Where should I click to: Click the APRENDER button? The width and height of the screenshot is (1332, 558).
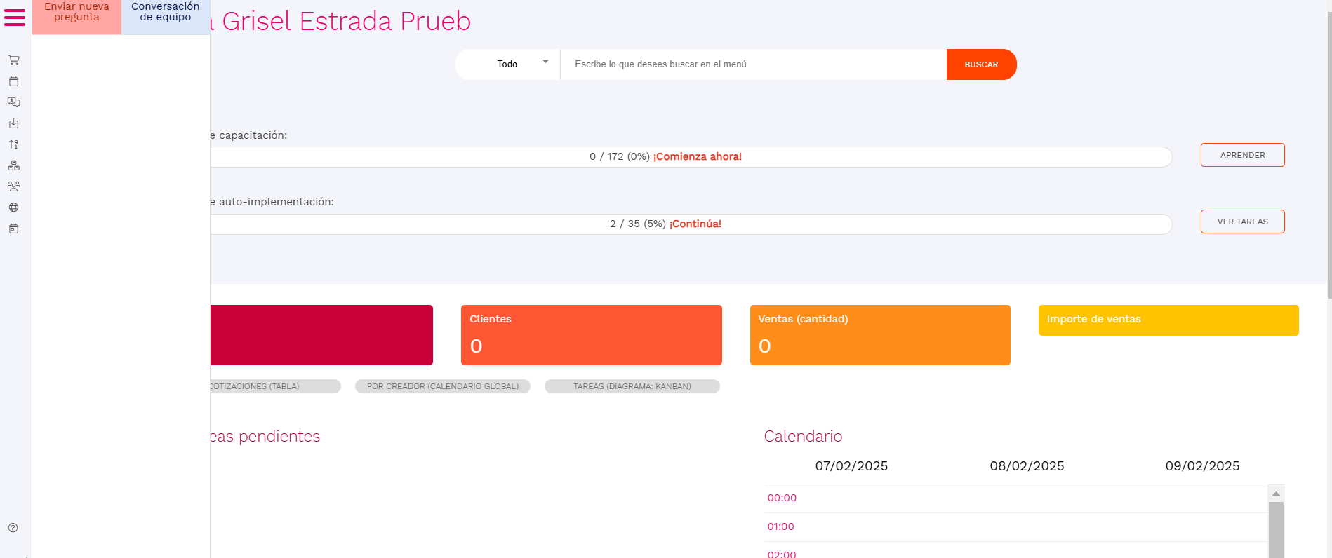tap(1242, 155)
